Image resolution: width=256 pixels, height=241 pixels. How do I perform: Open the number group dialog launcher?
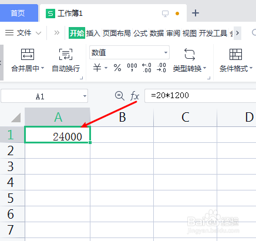click(x=208, y=78)
